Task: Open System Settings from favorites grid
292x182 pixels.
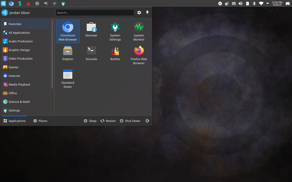Action: click(x=115, y=31)
